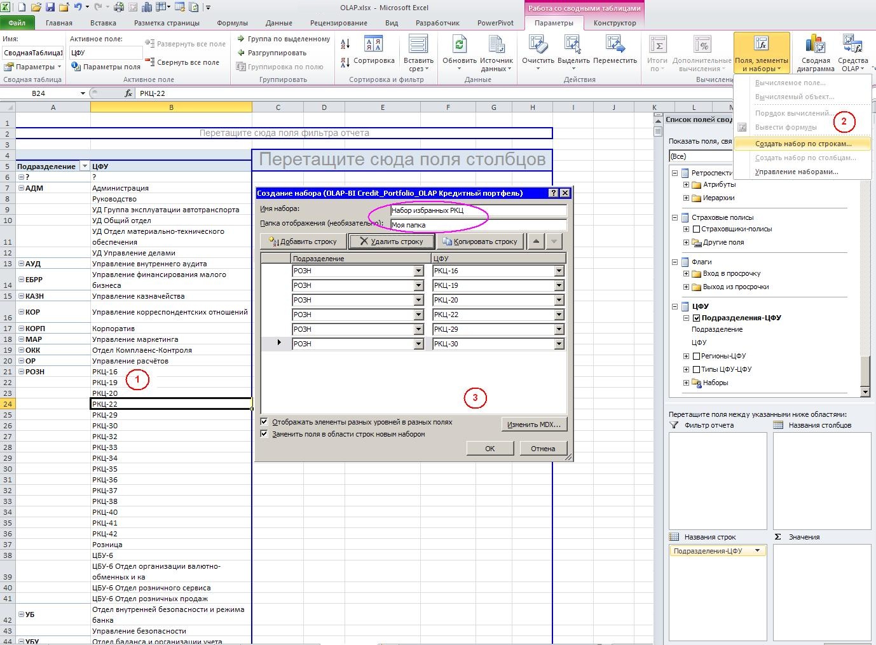
Task: Open ЦФУ dropdown showing РКЦ-22
Action: (x=559, y=315)
